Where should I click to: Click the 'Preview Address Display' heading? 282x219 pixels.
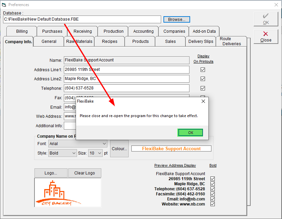pyautogui.click(x=175, y=165)
